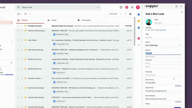Viewport: 192px width, 108px height.
Task: Open Langenbahn attachment in Julie Stolze email
Action: (x=61, y=44)
